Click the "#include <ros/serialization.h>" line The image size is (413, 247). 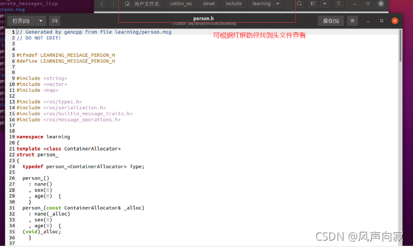coord(61,108)
